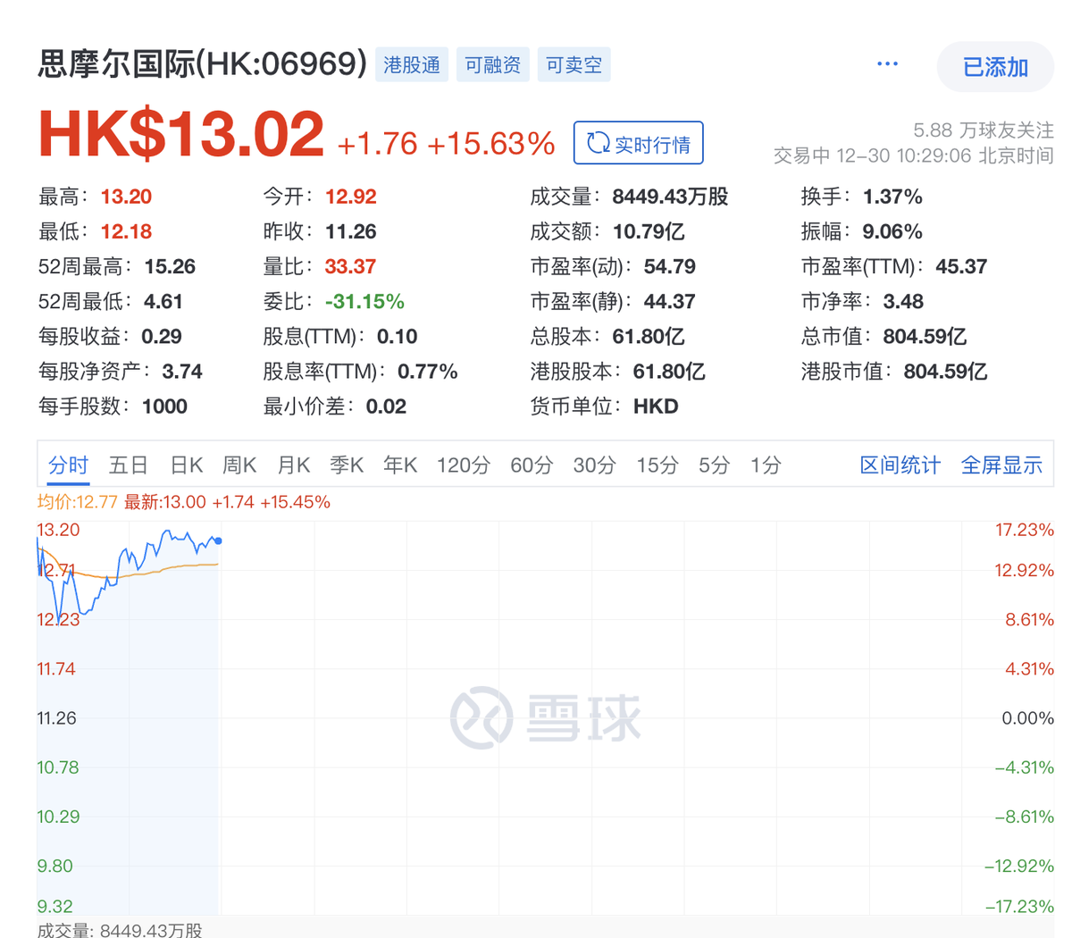Click the price HK$13.02

[181, 135]
